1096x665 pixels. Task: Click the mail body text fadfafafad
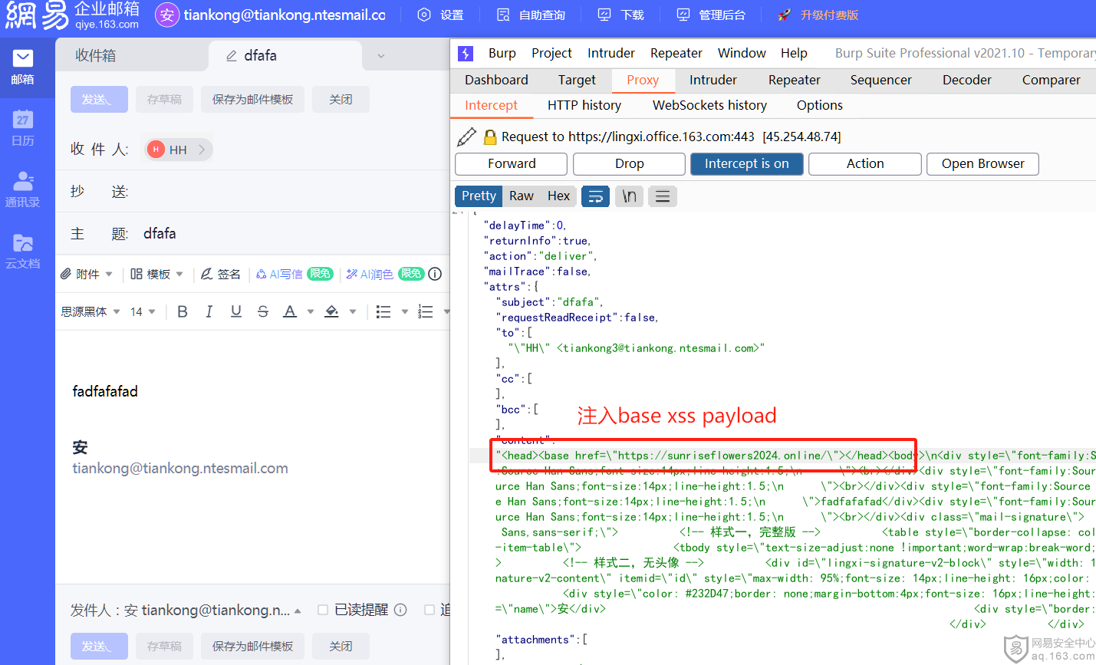pyautogui.click(x=105, y=391)
